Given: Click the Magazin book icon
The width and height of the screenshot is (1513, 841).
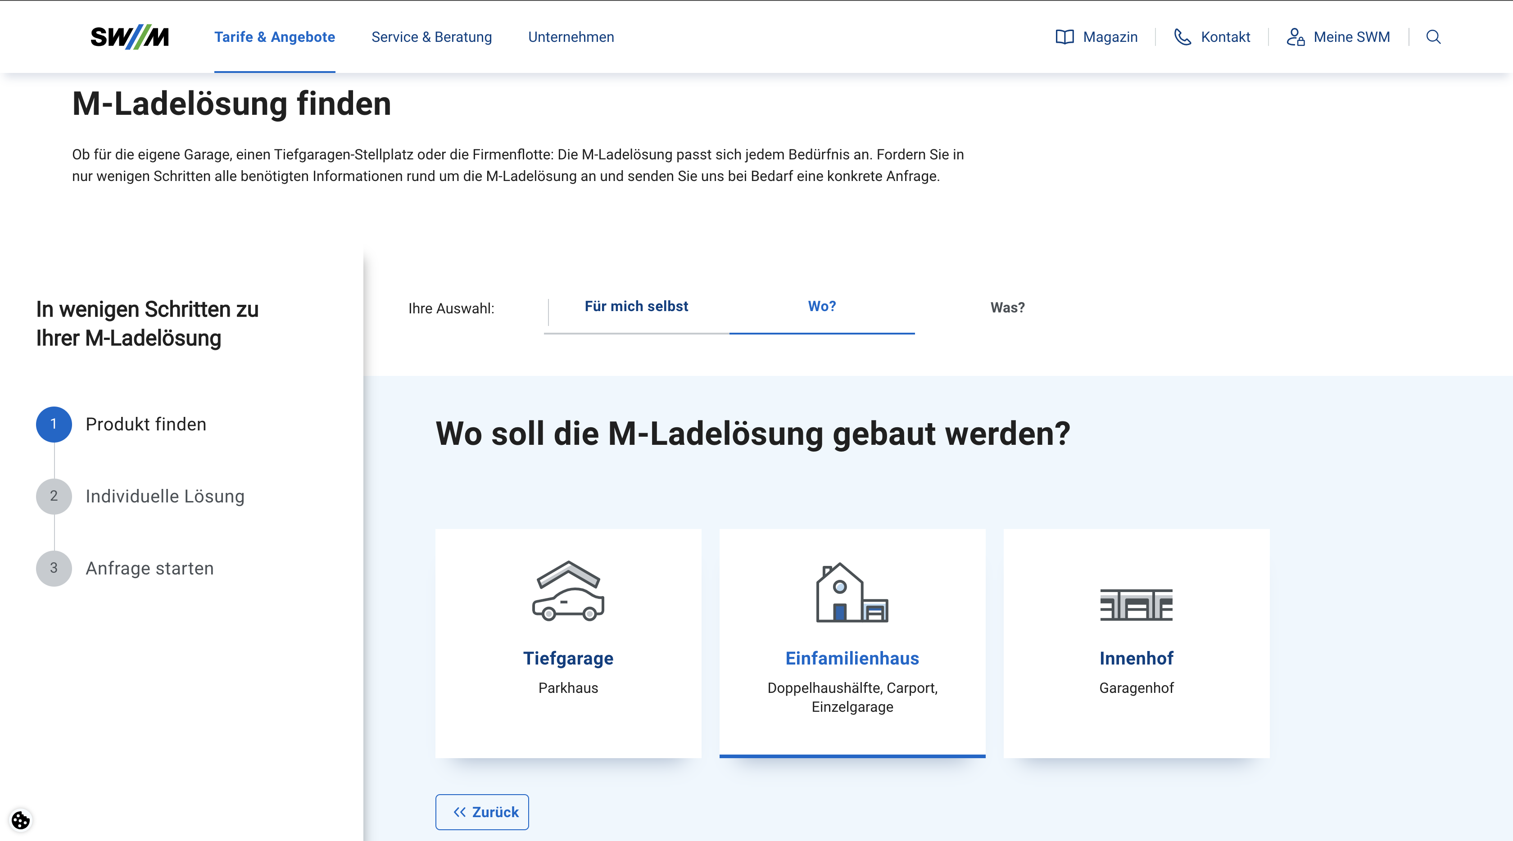Looking at the screenshot, I should click(x=1064, y=37).
